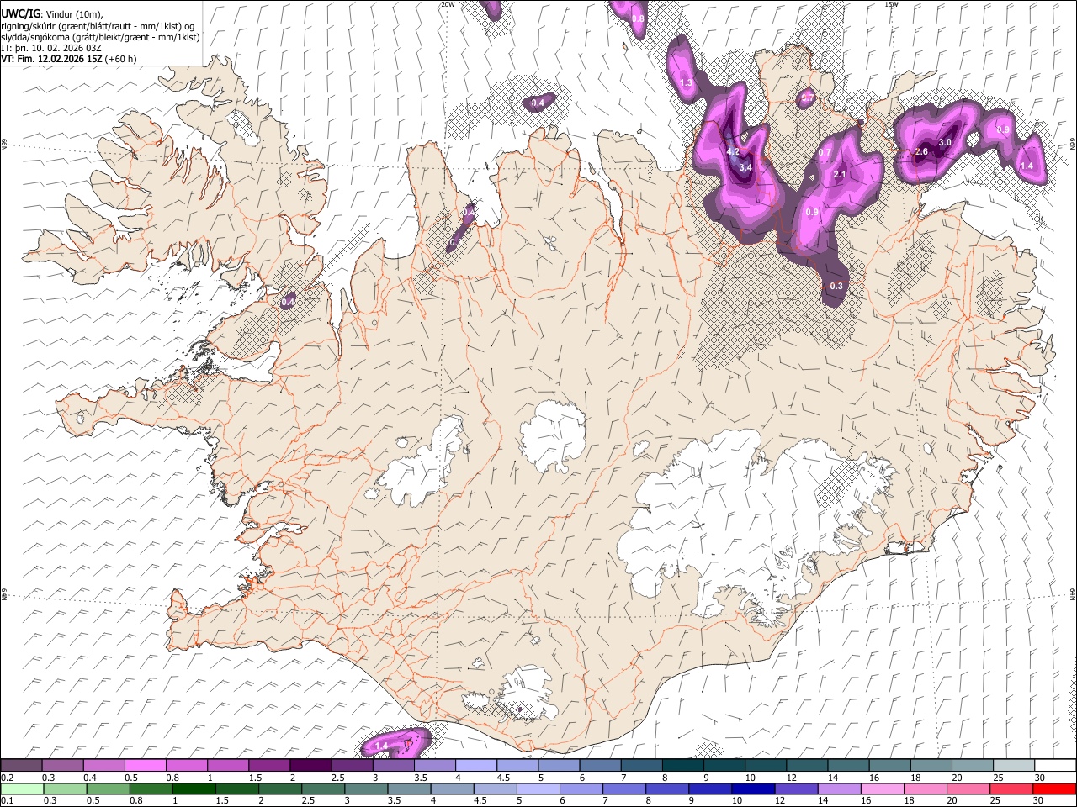Click the 2.6 value in the dark purple core
The width and height of the screenshot is (1077, 807).
click(x=921, y=152)
